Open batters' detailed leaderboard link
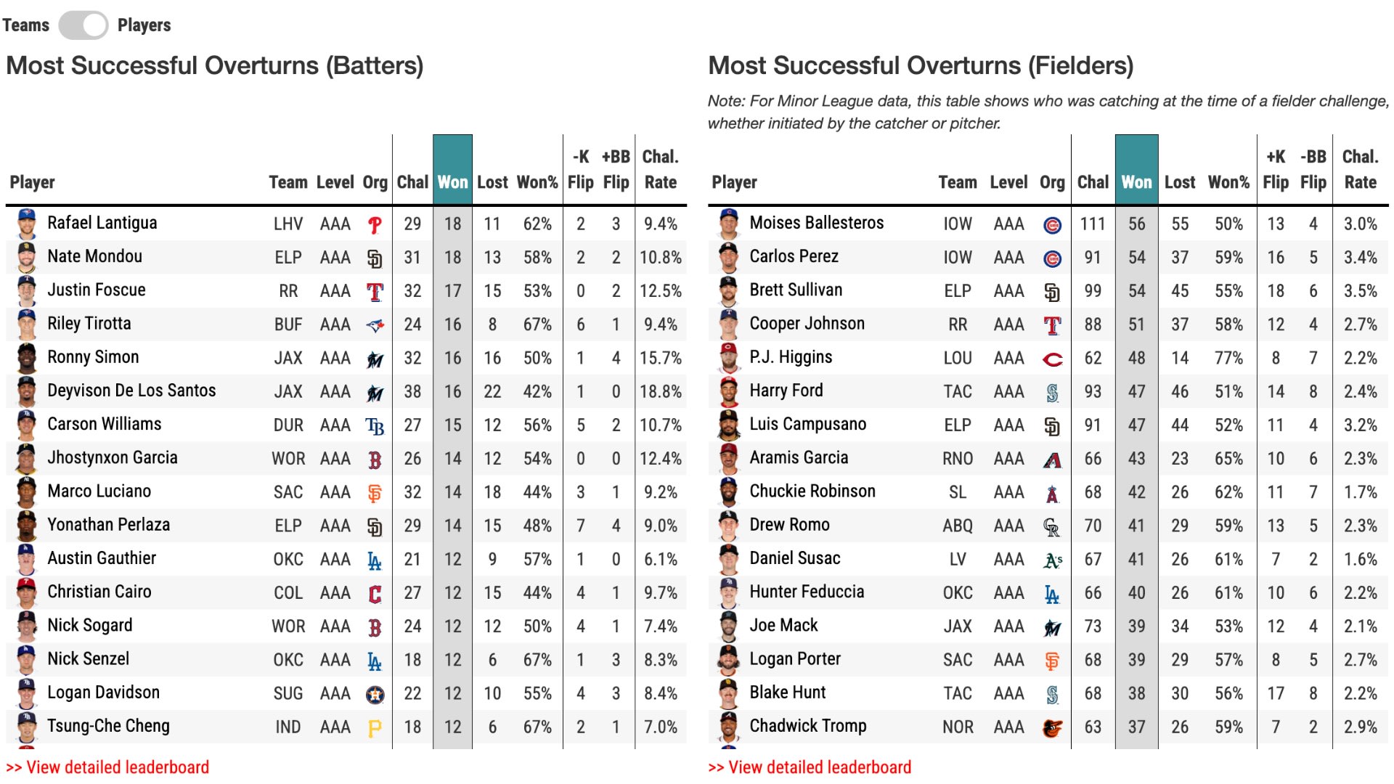Viewport: 1394px width, 784px height. tap(107, 767)
